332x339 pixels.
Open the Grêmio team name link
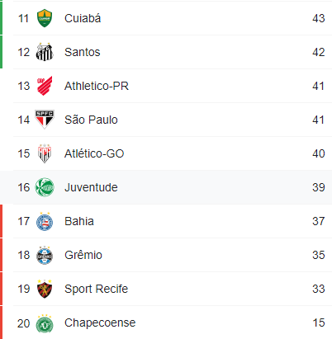pos(83,255)
